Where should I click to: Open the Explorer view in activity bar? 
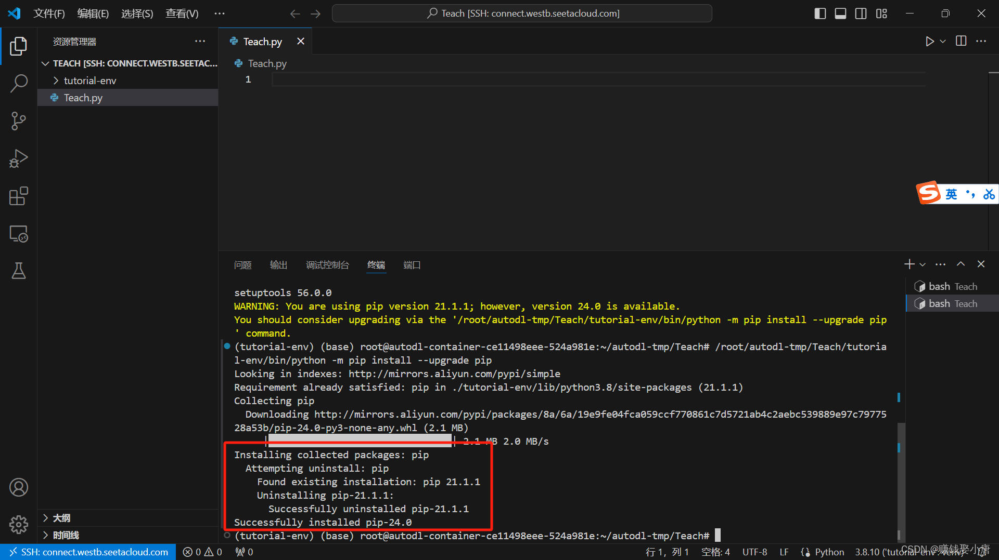tap(19, 46)
